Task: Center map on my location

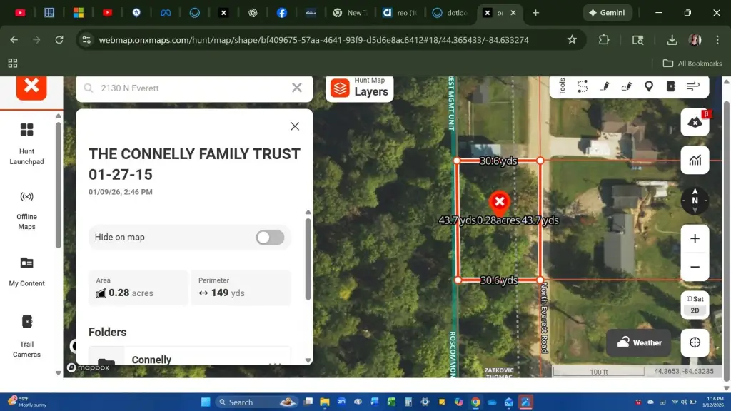Action: (695, 342)
